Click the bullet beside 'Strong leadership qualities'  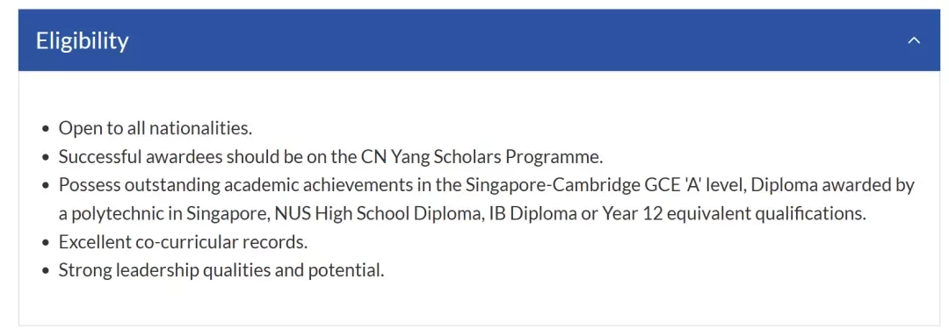(47, 271)
